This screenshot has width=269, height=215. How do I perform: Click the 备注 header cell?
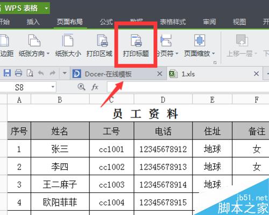[x=251, y=131]
